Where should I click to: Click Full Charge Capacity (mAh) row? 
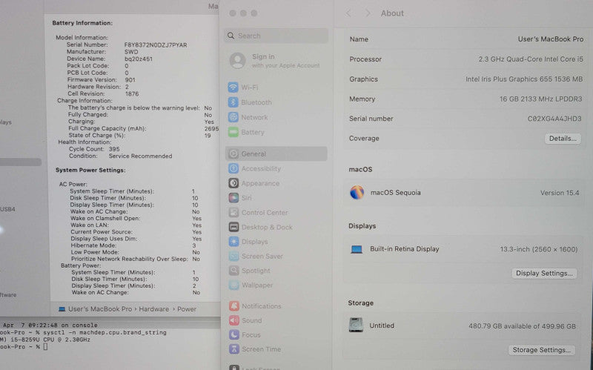pos(143,128)
